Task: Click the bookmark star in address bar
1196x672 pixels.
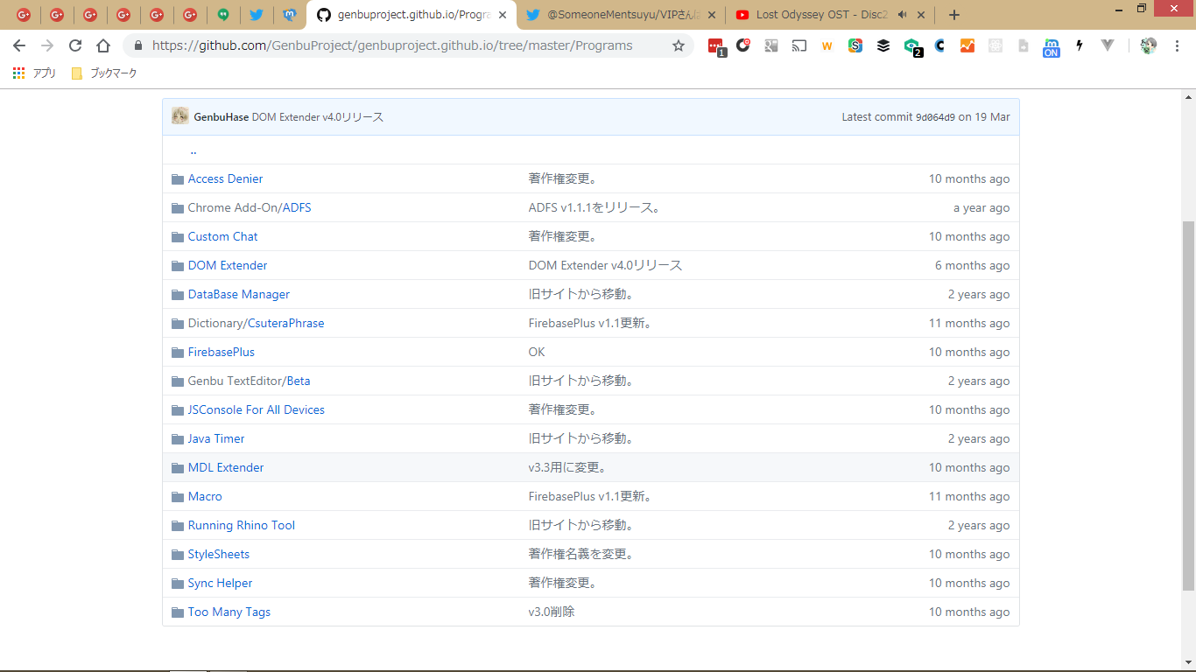Action: [678, 45]
